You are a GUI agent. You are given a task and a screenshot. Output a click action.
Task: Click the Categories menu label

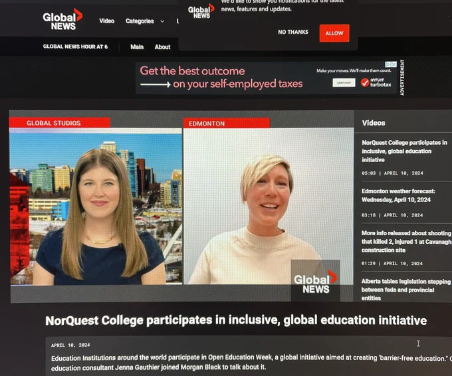140,21
